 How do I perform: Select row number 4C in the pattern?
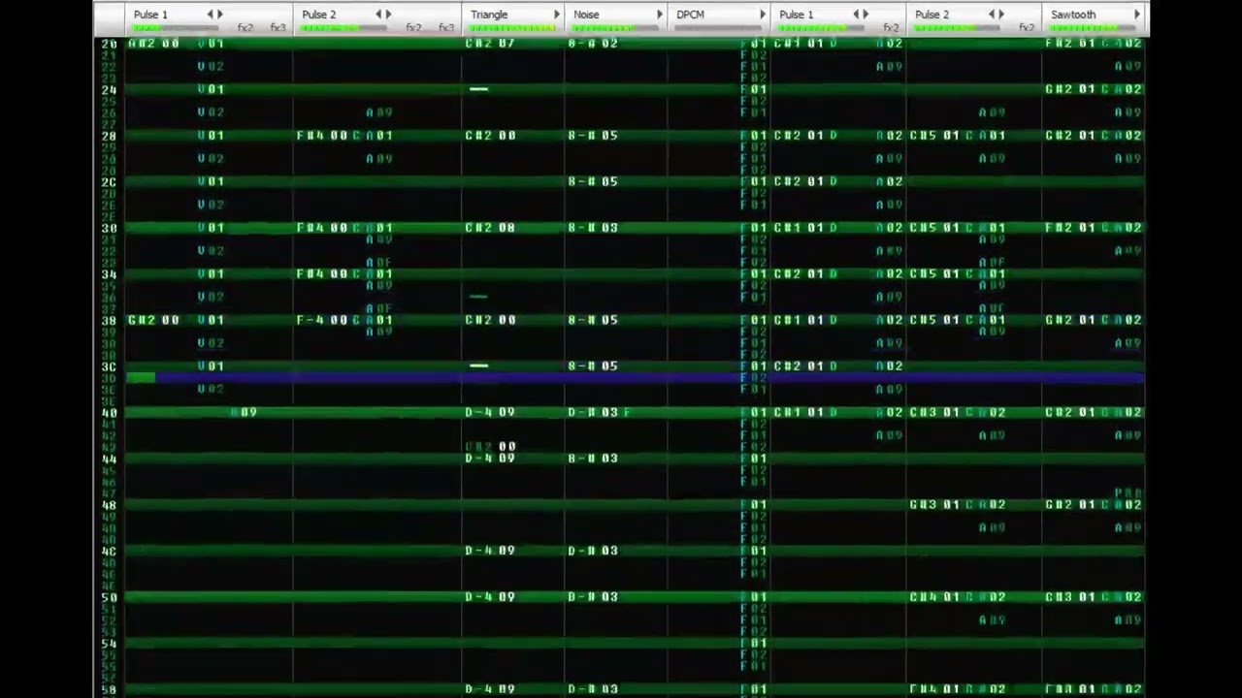pyautogui.click(x=109, y=551)
